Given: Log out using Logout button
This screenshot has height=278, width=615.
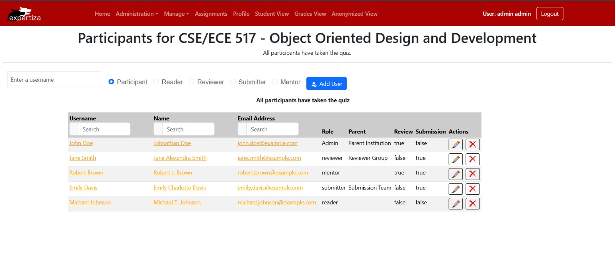Looking at the screenshot, I should [x=549, y=14].
